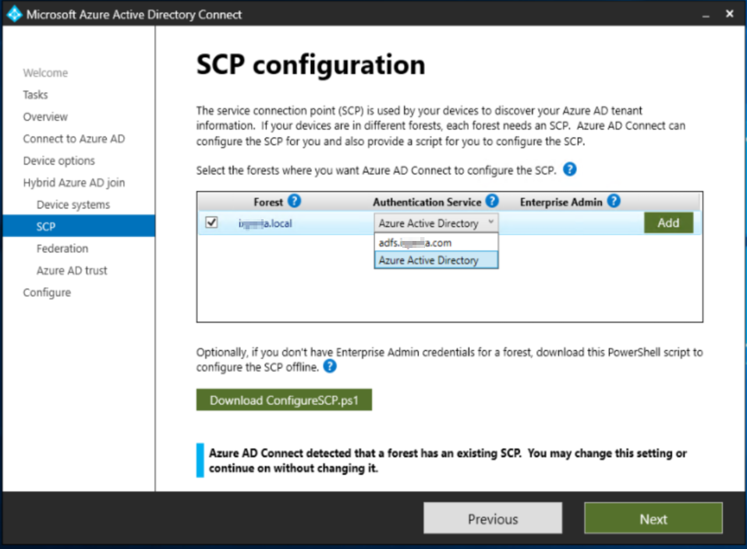The height and width of the screenshot is (549, 747).
Task: Open the Hybrid Azure AD join step
Action: click(x=74, y=182)
